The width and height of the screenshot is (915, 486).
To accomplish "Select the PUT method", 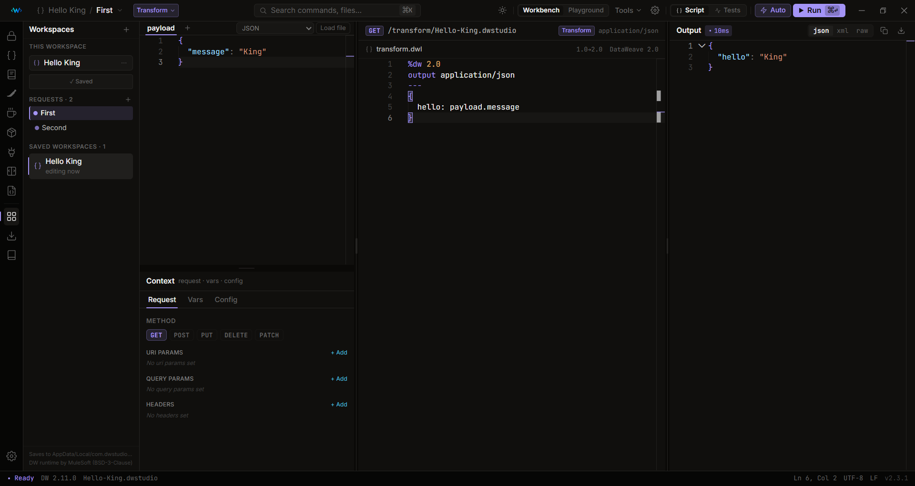I will coord(207,335).
